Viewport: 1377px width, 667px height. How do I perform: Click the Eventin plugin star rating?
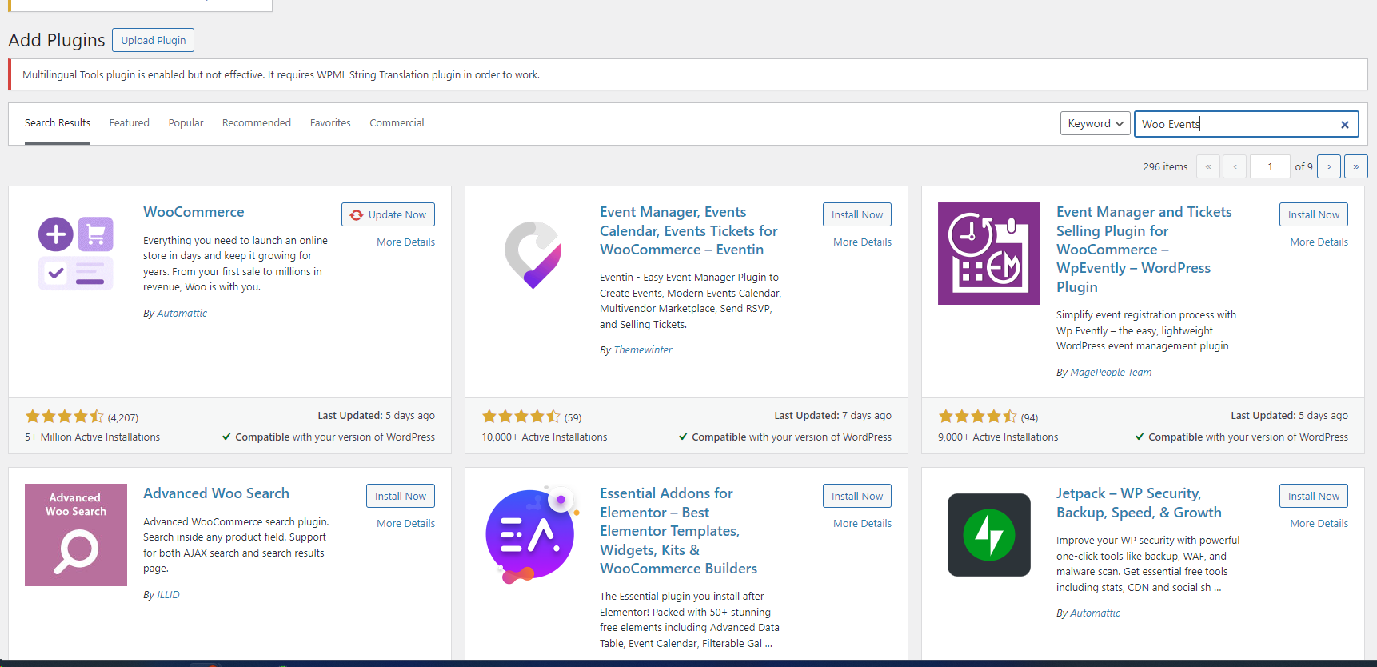tap(521, 417)
